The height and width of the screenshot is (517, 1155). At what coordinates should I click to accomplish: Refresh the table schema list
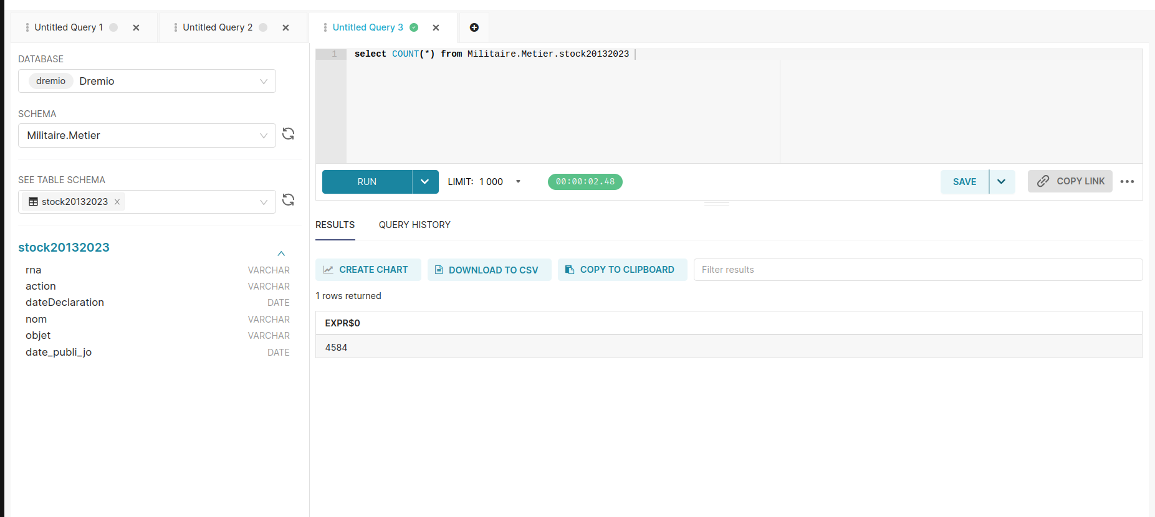pos(288,200)
